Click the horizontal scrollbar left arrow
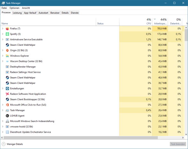The image size is (188, 149). coord(2,138)
